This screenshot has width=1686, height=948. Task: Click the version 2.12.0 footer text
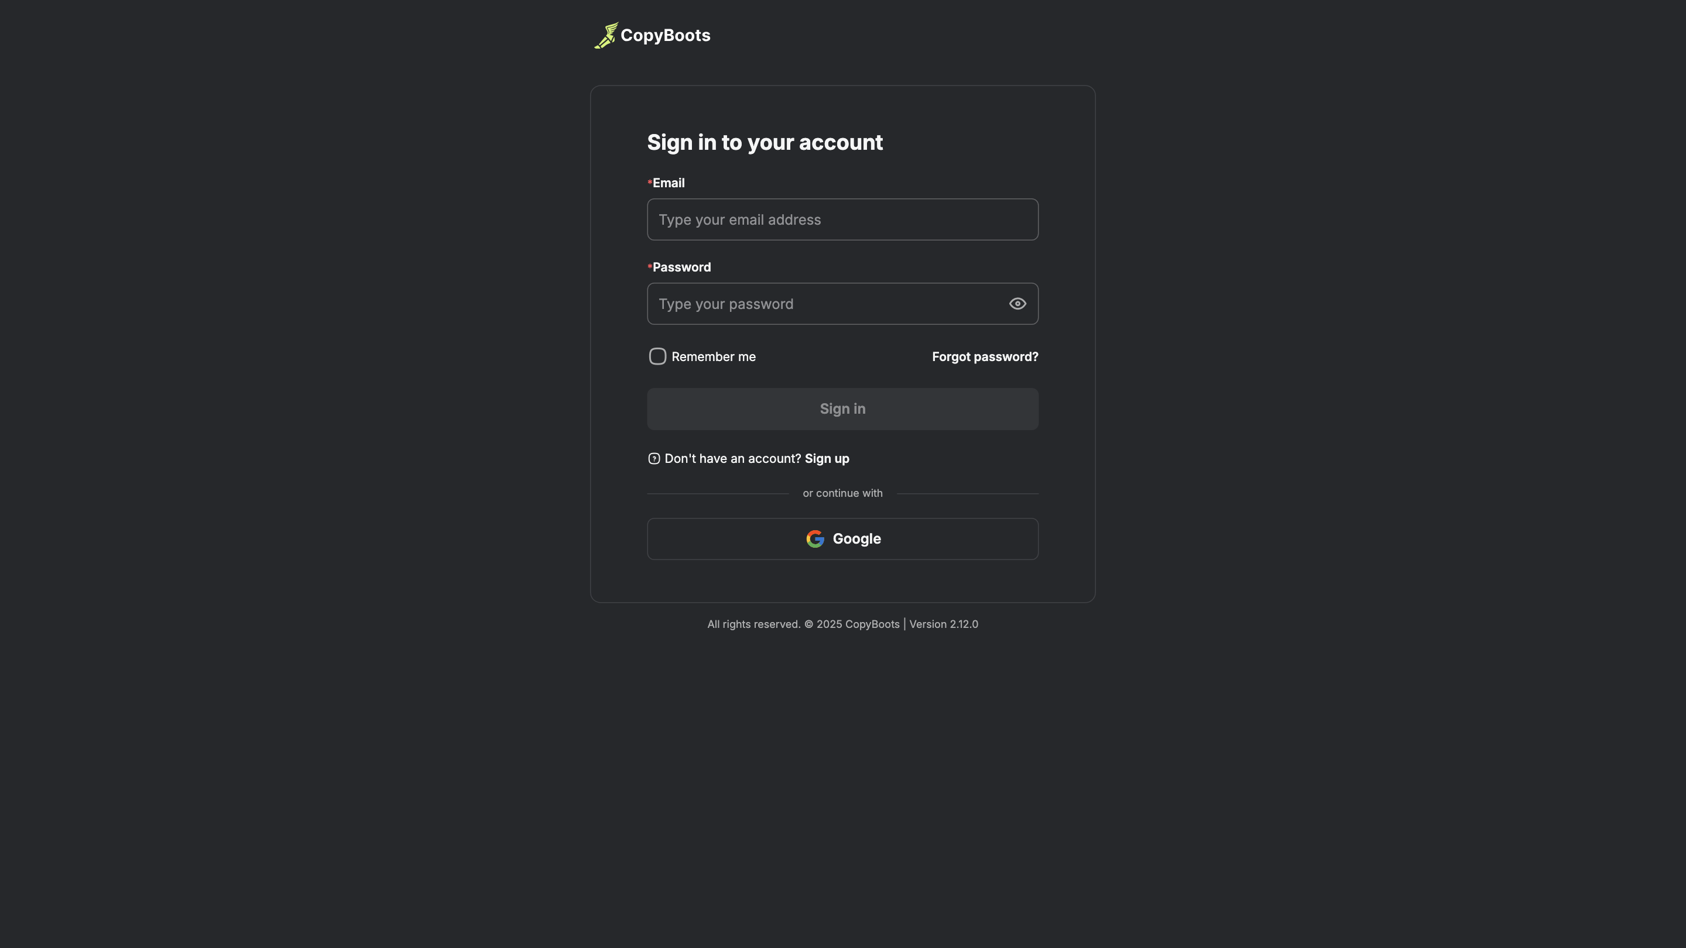pos(944,624)
